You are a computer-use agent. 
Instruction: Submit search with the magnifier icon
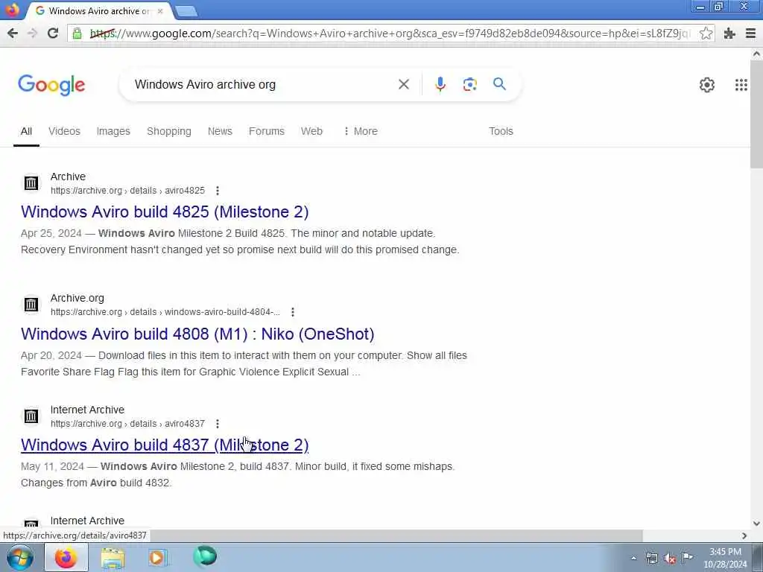click(499, 83)
